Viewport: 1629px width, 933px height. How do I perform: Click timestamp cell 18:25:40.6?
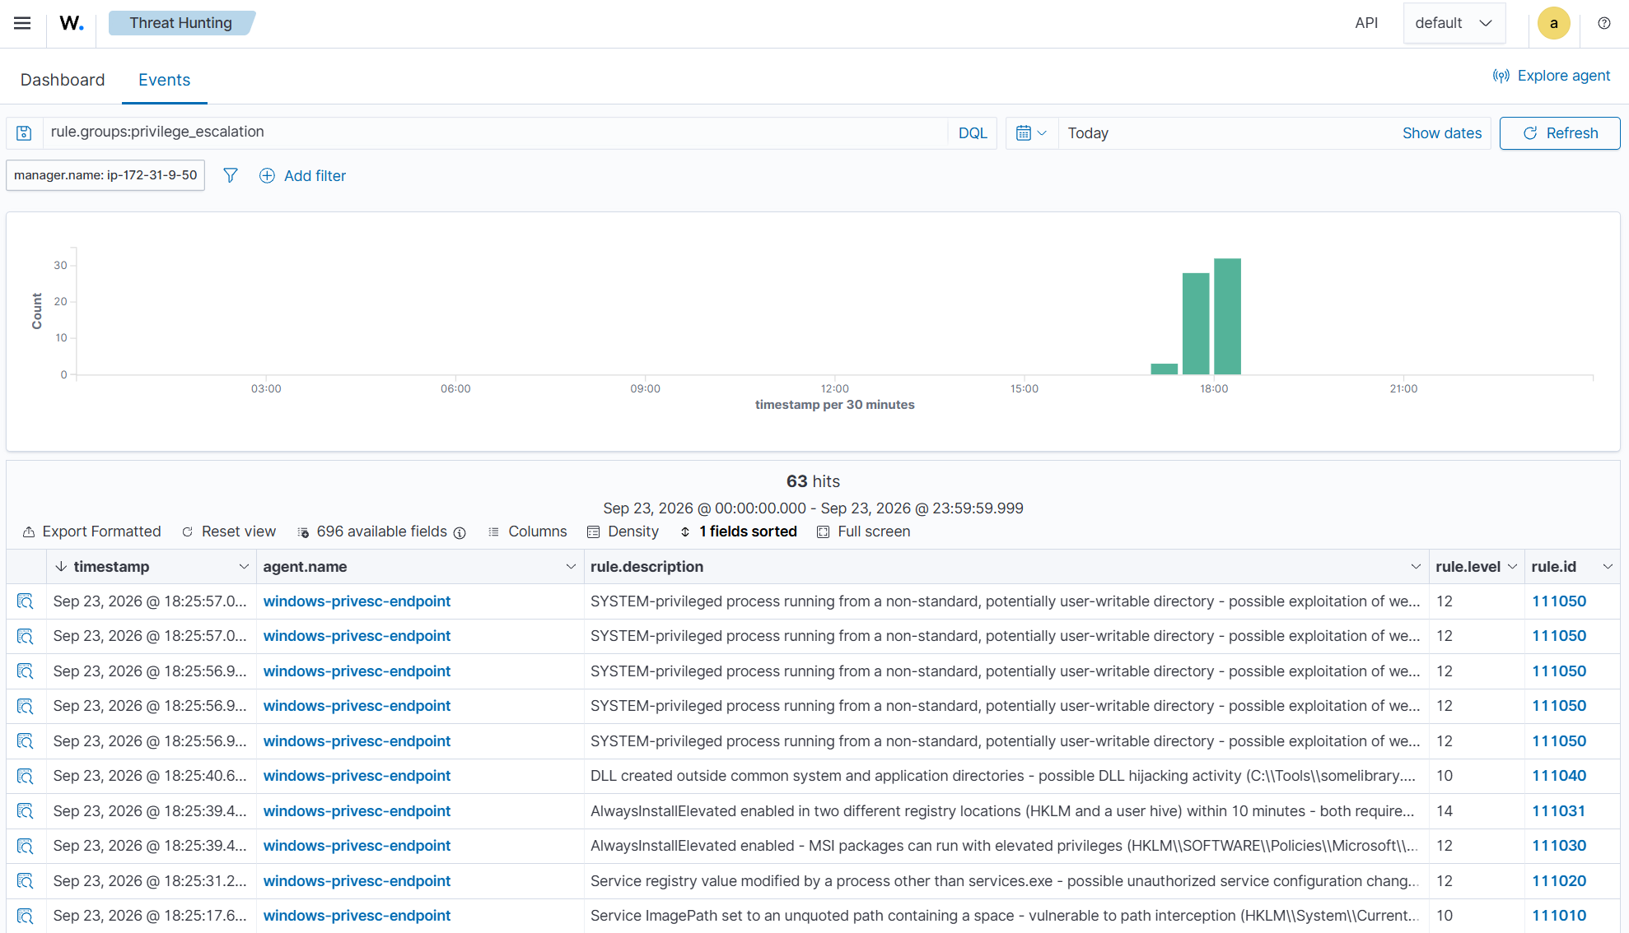(151, 776)
